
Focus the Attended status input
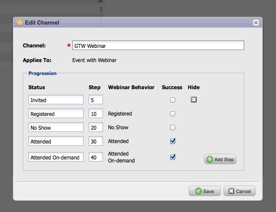click(56, 141)
